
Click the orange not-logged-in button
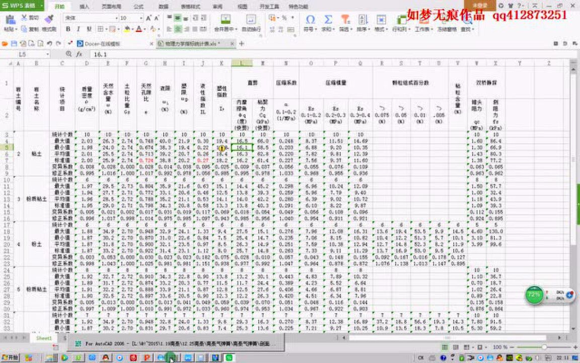point(479,6)
